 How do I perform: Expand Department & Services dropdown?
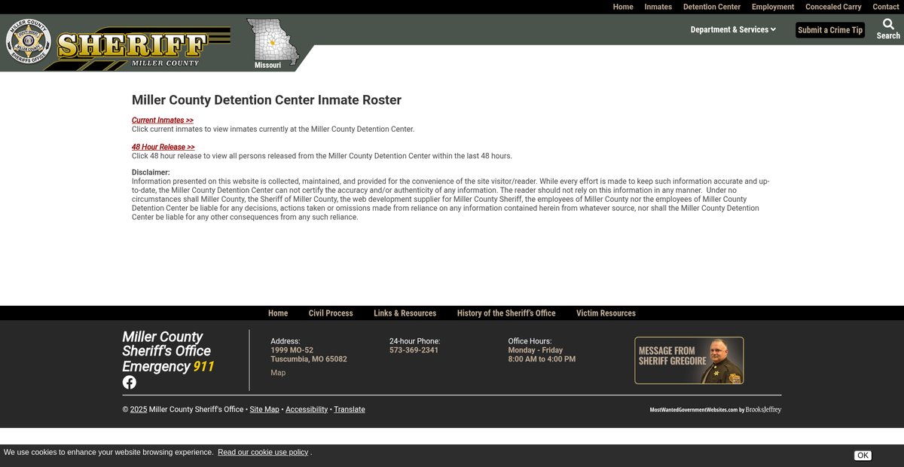click(733, 29)
